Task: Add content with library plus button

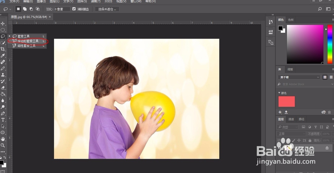Action: tap(280, 112)
